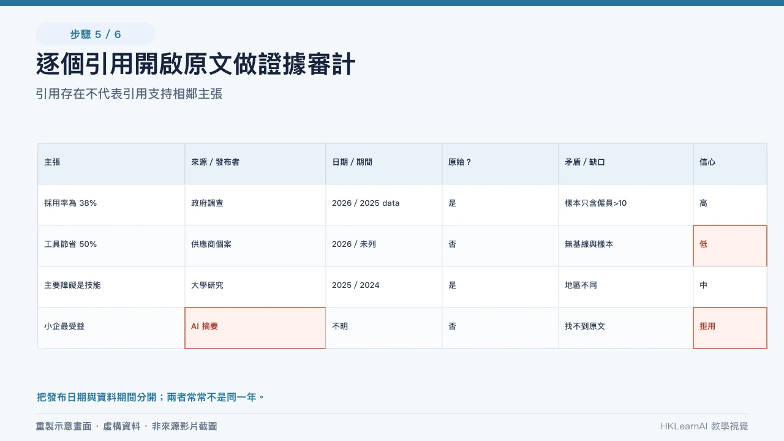Click the 步驟 5 / 6 step badge

(96, 34)
